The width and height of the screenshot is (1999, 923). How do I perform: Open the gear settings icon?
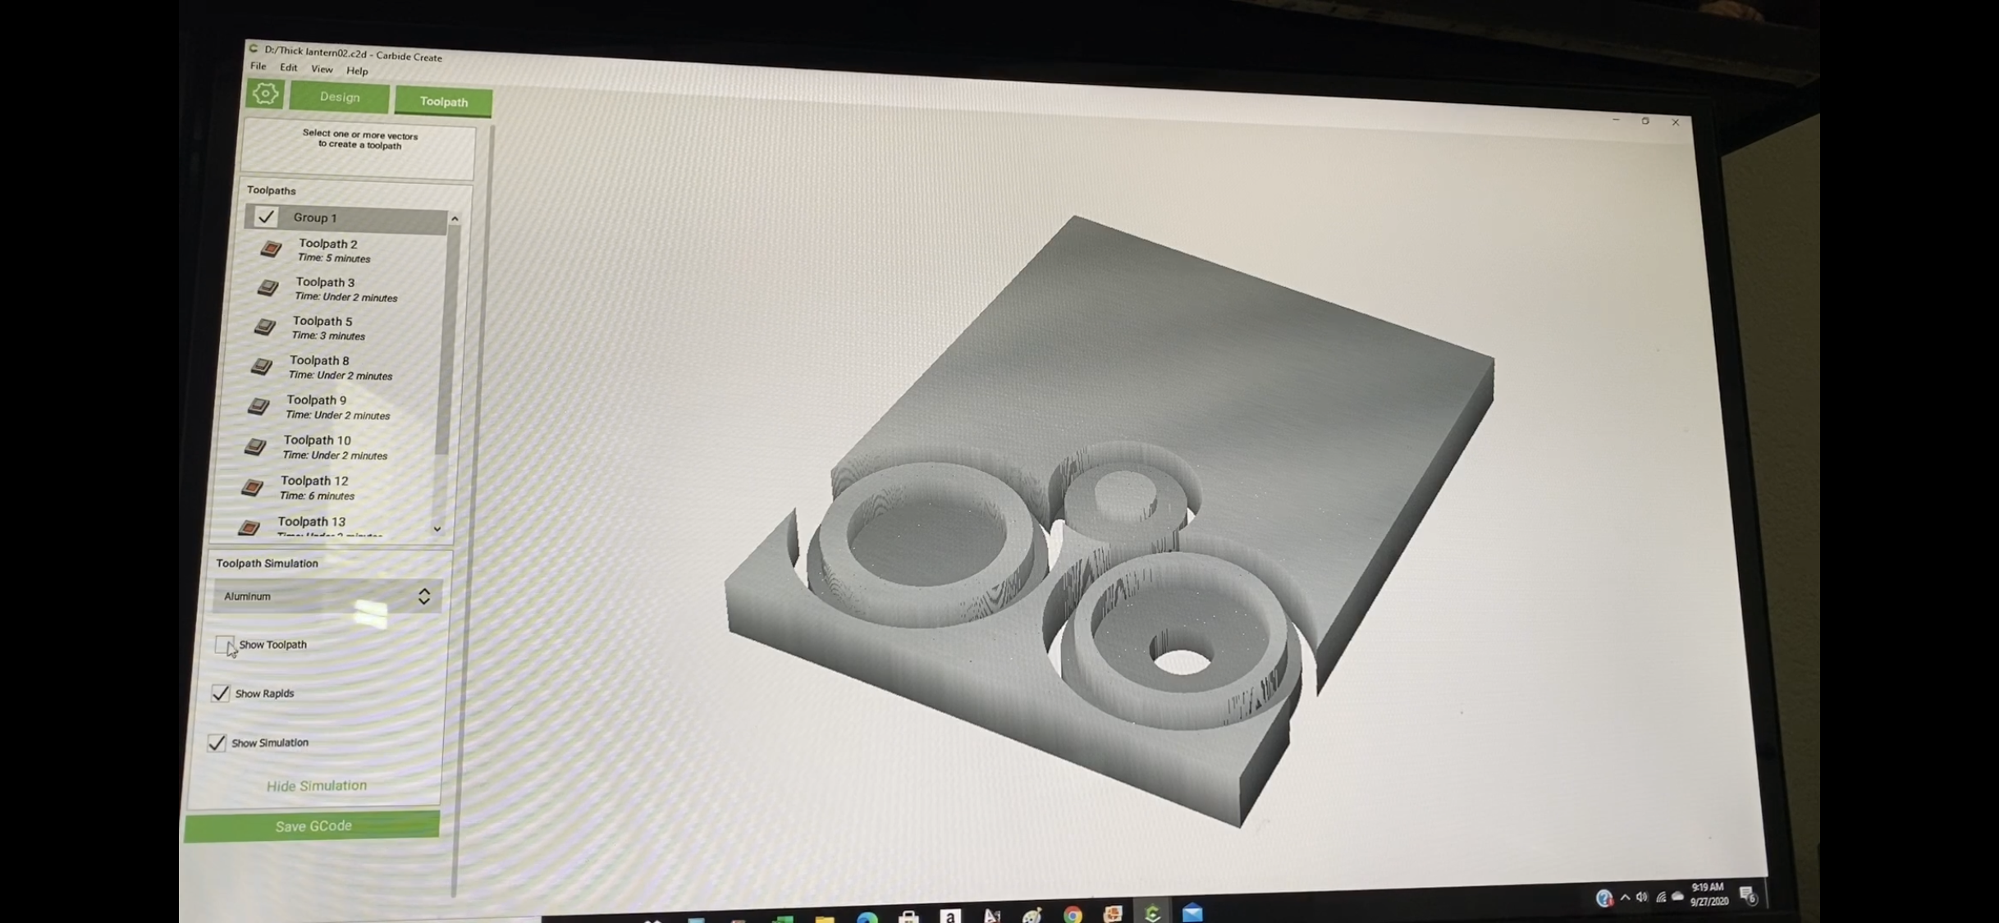click(x=265, y=94)
